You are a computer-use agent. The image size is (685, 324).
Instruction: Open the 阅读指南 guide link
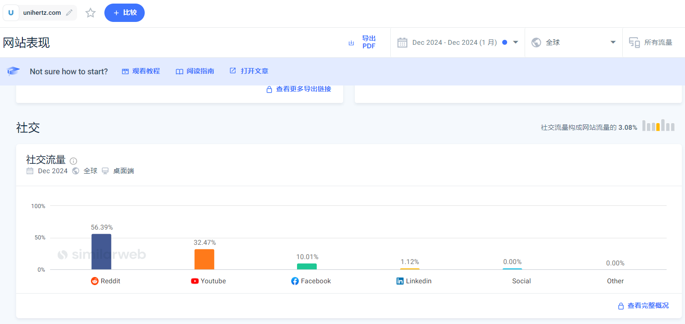195,71
